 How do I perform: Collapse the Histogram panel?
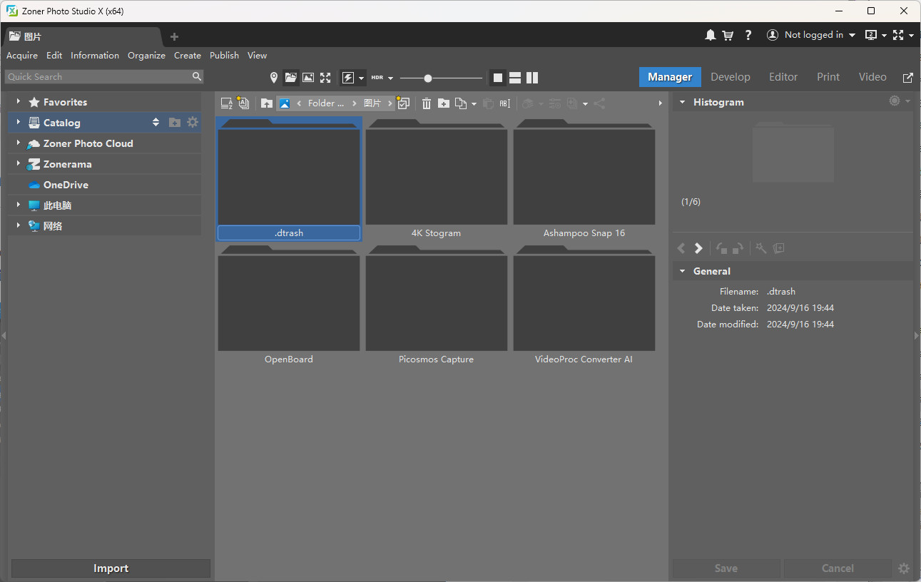682,102
